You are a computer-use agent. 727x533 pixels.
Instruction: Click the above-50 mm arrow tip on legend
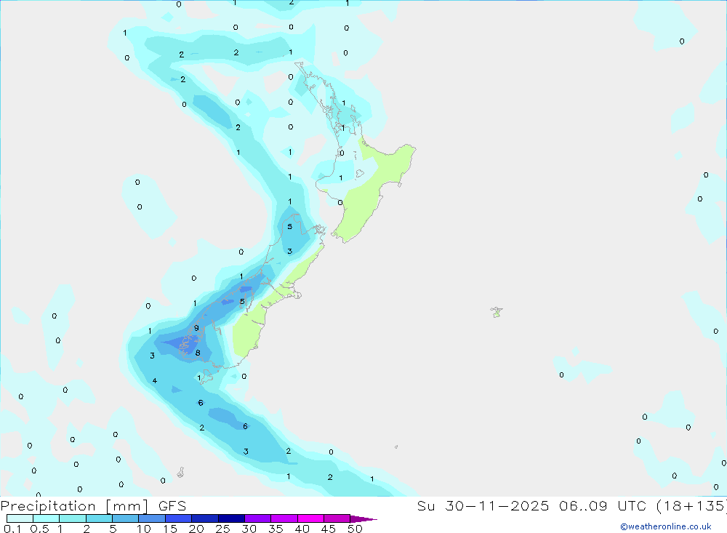tap(363, 519)
